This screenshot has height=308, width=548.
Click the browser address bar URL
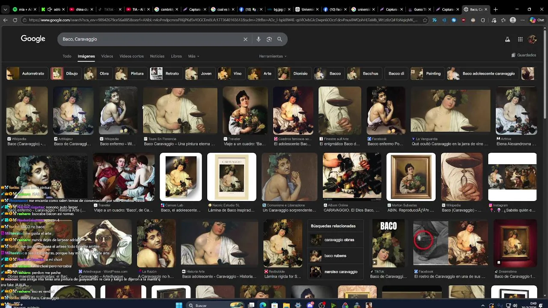[223, 20]
